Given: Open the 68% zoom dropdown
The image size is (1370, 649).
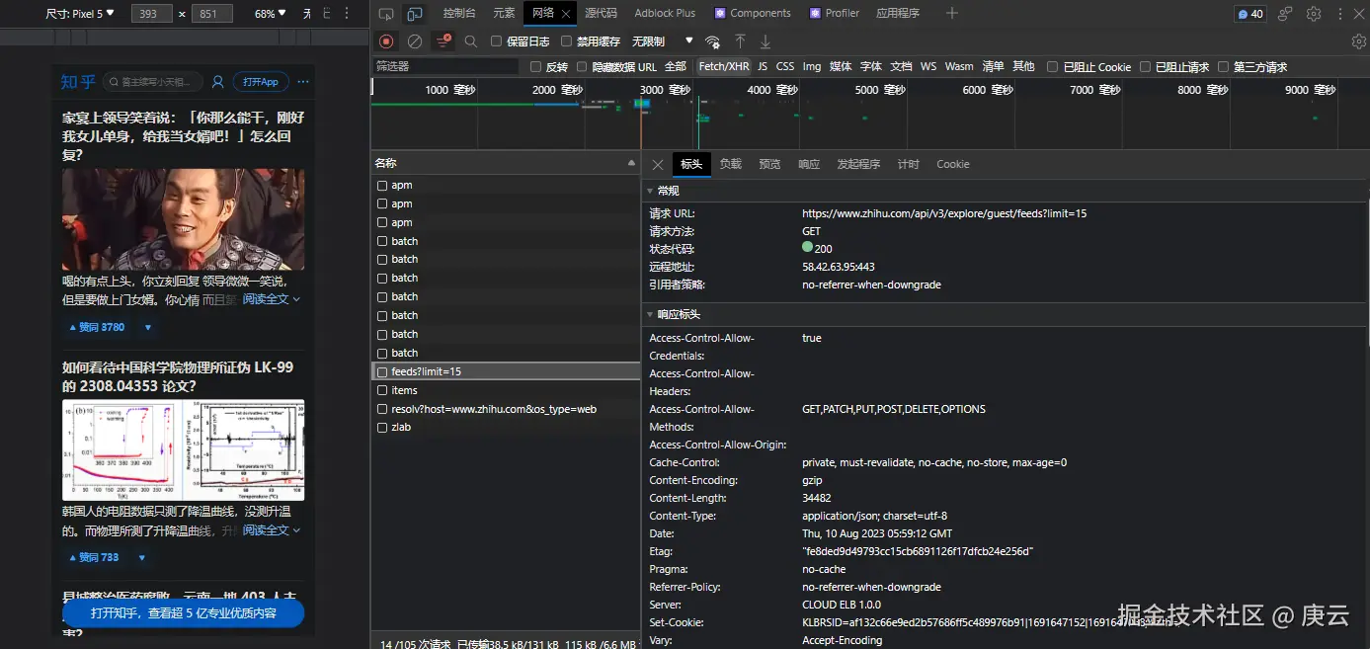Looking at the screenshot, I should pyautogui.click(x=270, y=14).
